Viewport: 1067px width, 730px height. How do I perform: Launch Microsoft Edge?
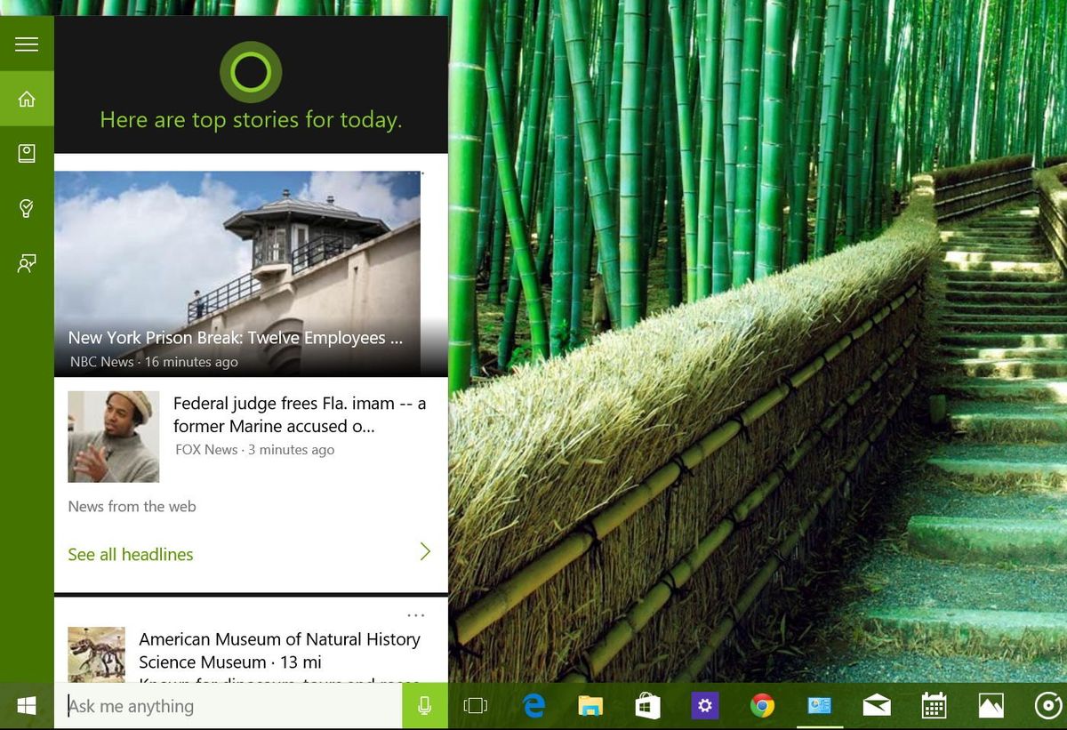click(533, 705)
